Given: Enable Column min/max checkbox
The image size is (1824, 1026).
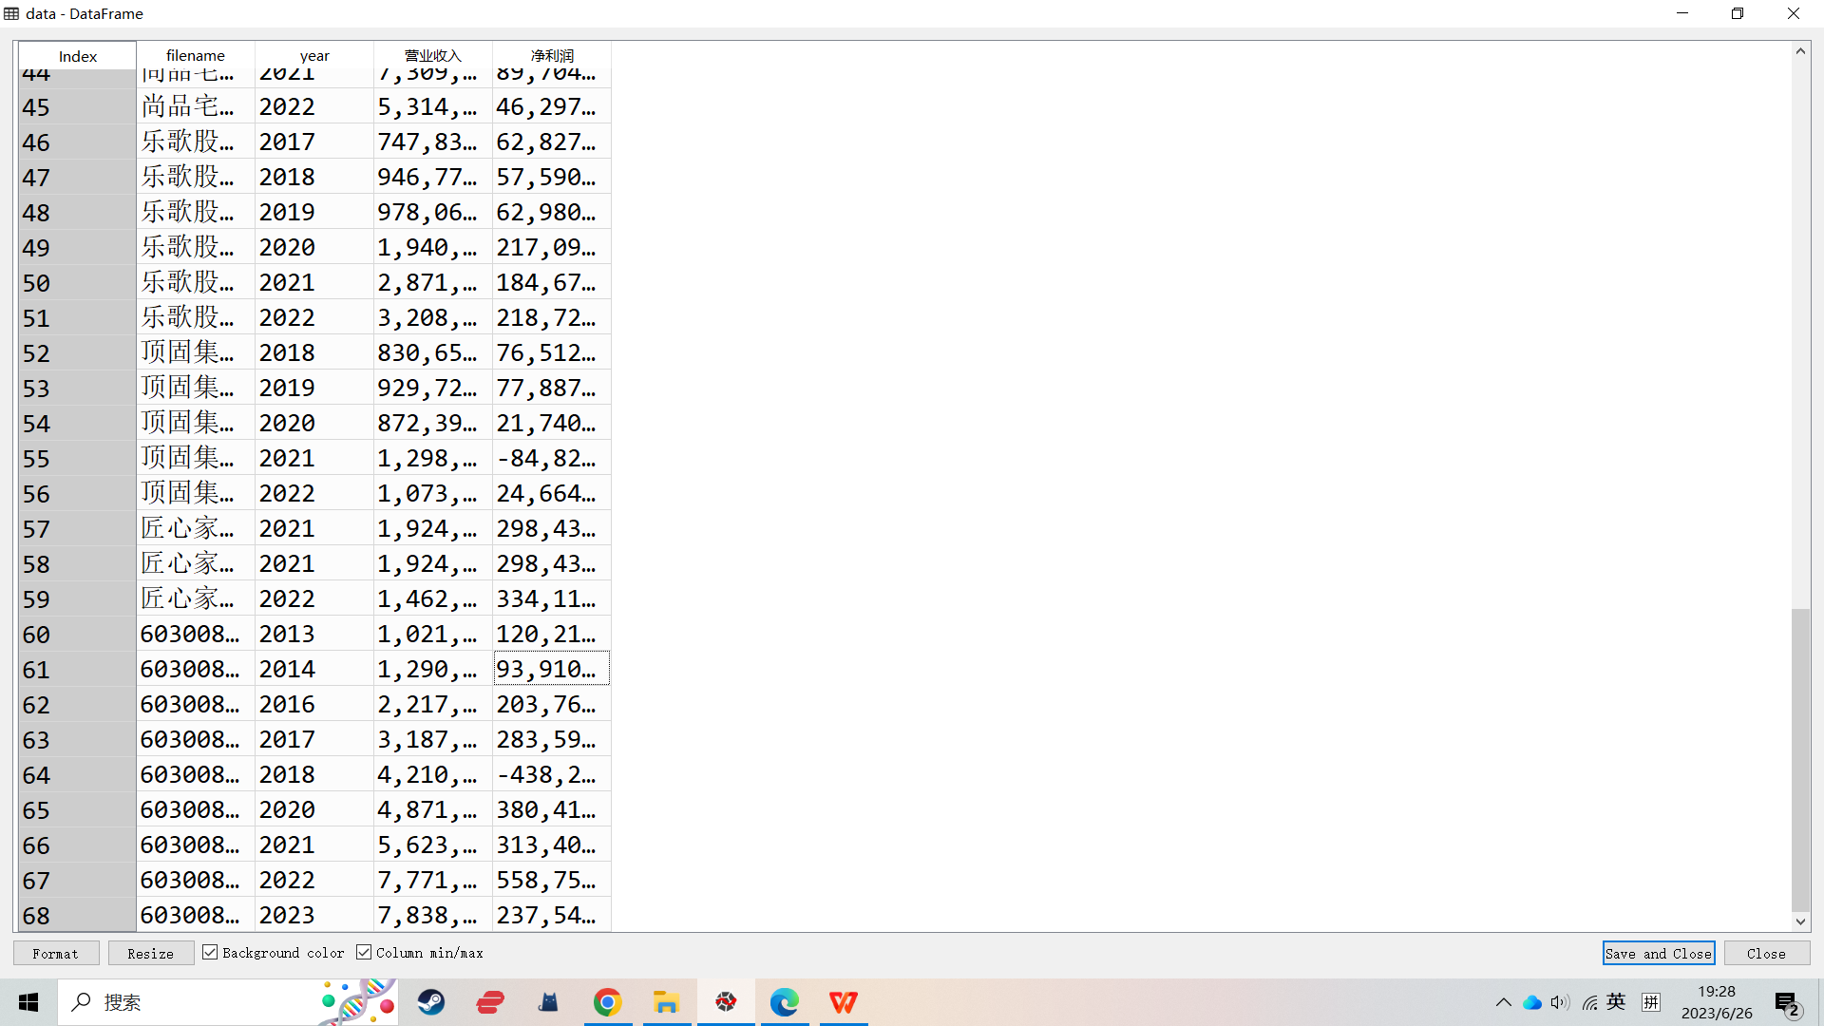Looking at the screenshot, I should pyautogui.click(x=365, y=954).
